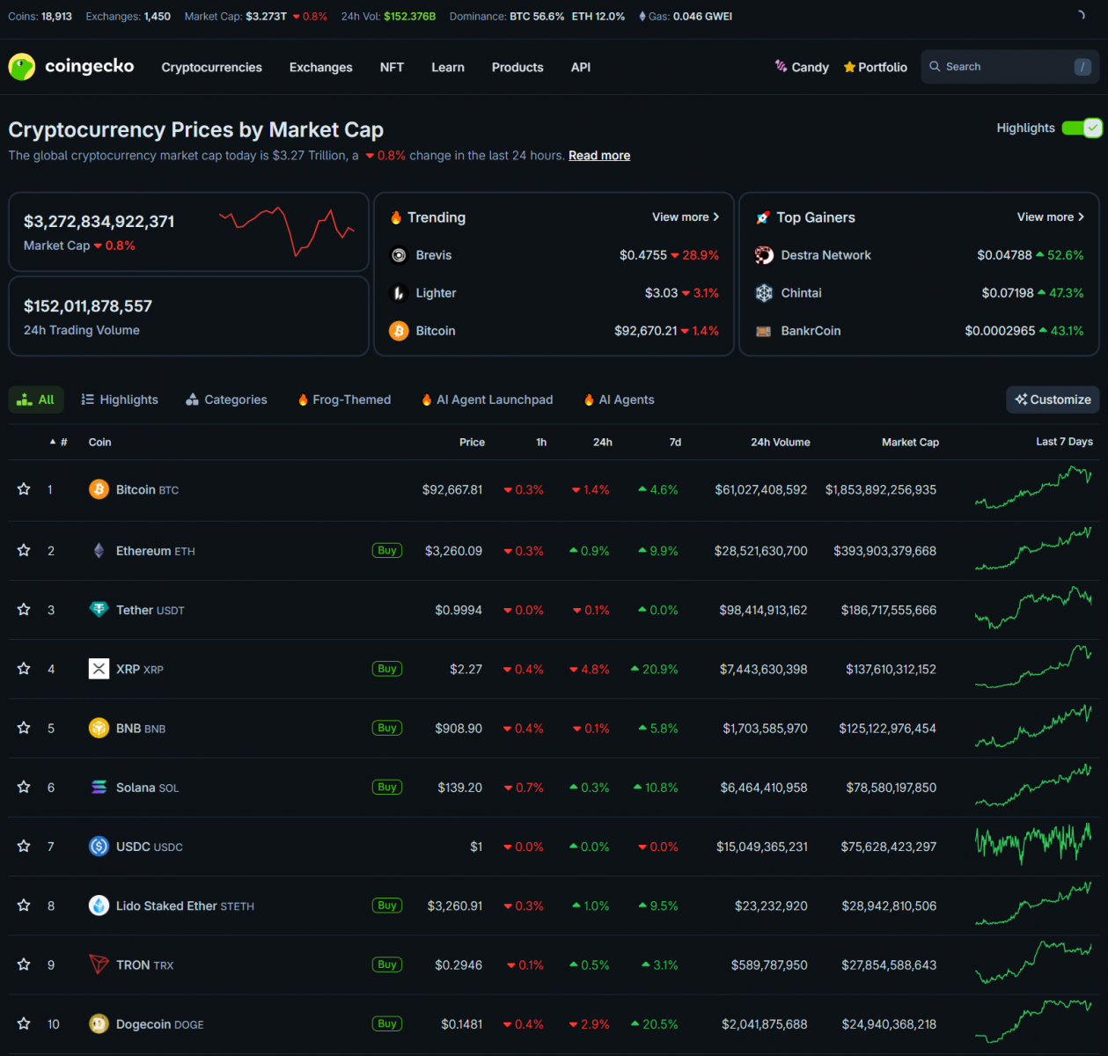
Task: Expand Top Gainers with View more
Action: [x=1051, y=217]
